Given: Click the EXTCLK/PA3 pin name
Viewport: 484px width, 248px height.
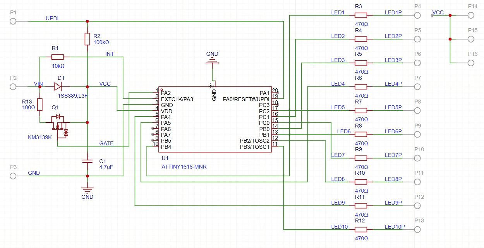Looking at the screenshot, I should (177, 99).
